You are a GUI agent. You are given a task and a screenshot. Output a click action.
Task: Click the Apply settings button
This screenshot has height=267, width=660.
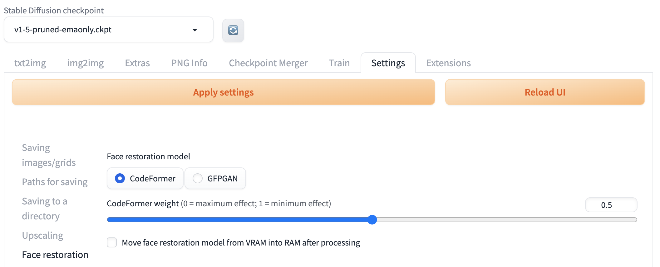coord(223,92)
